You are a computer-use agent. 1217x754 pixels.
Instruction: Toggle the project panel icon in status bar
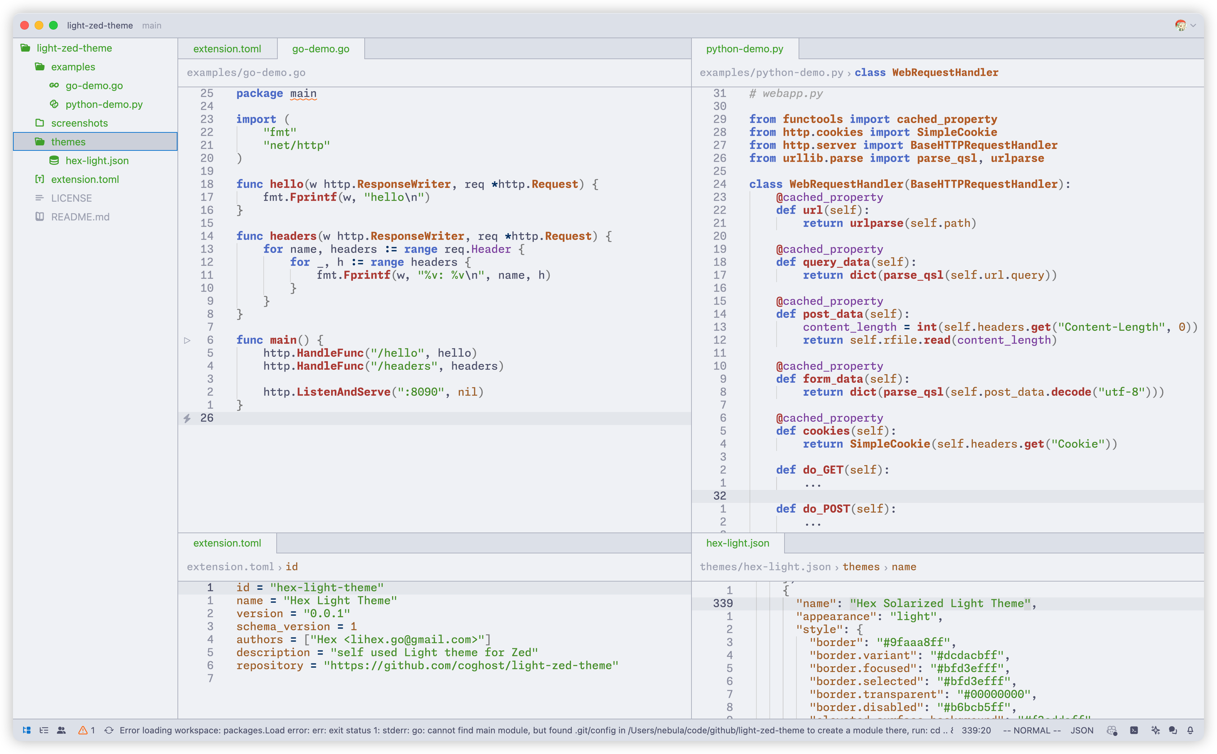27,730
